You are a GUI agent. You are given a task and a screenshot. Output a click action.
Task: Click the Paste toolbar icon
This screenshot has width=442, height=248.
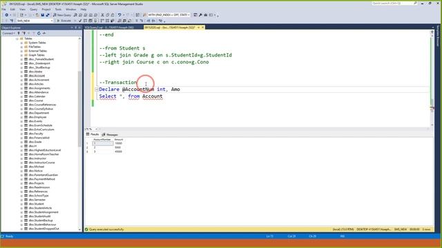coord(113,15)
